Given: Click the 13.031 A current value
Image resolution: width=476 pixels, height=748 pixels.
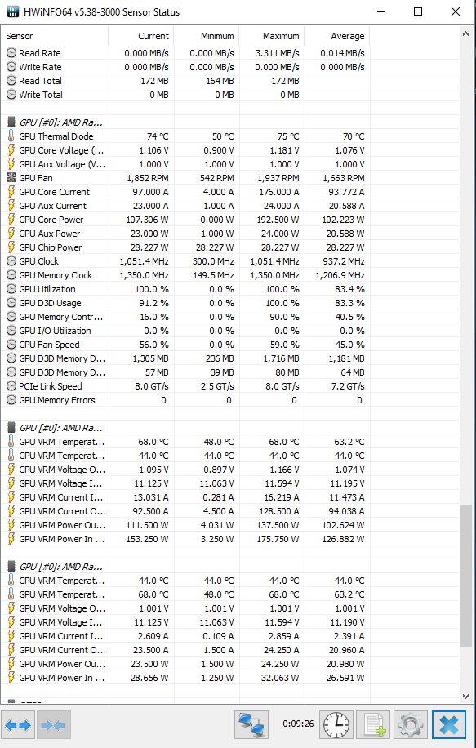Looking at the screenshot, I should pos(151,497).
